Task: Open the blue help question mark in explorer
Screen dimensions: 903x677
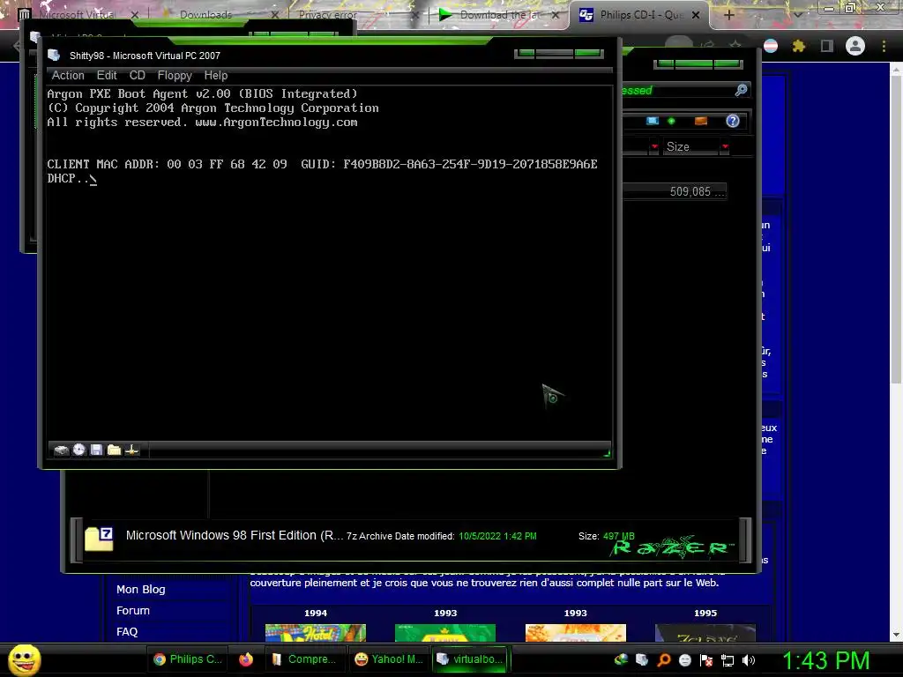Action: tap(733, 121)
